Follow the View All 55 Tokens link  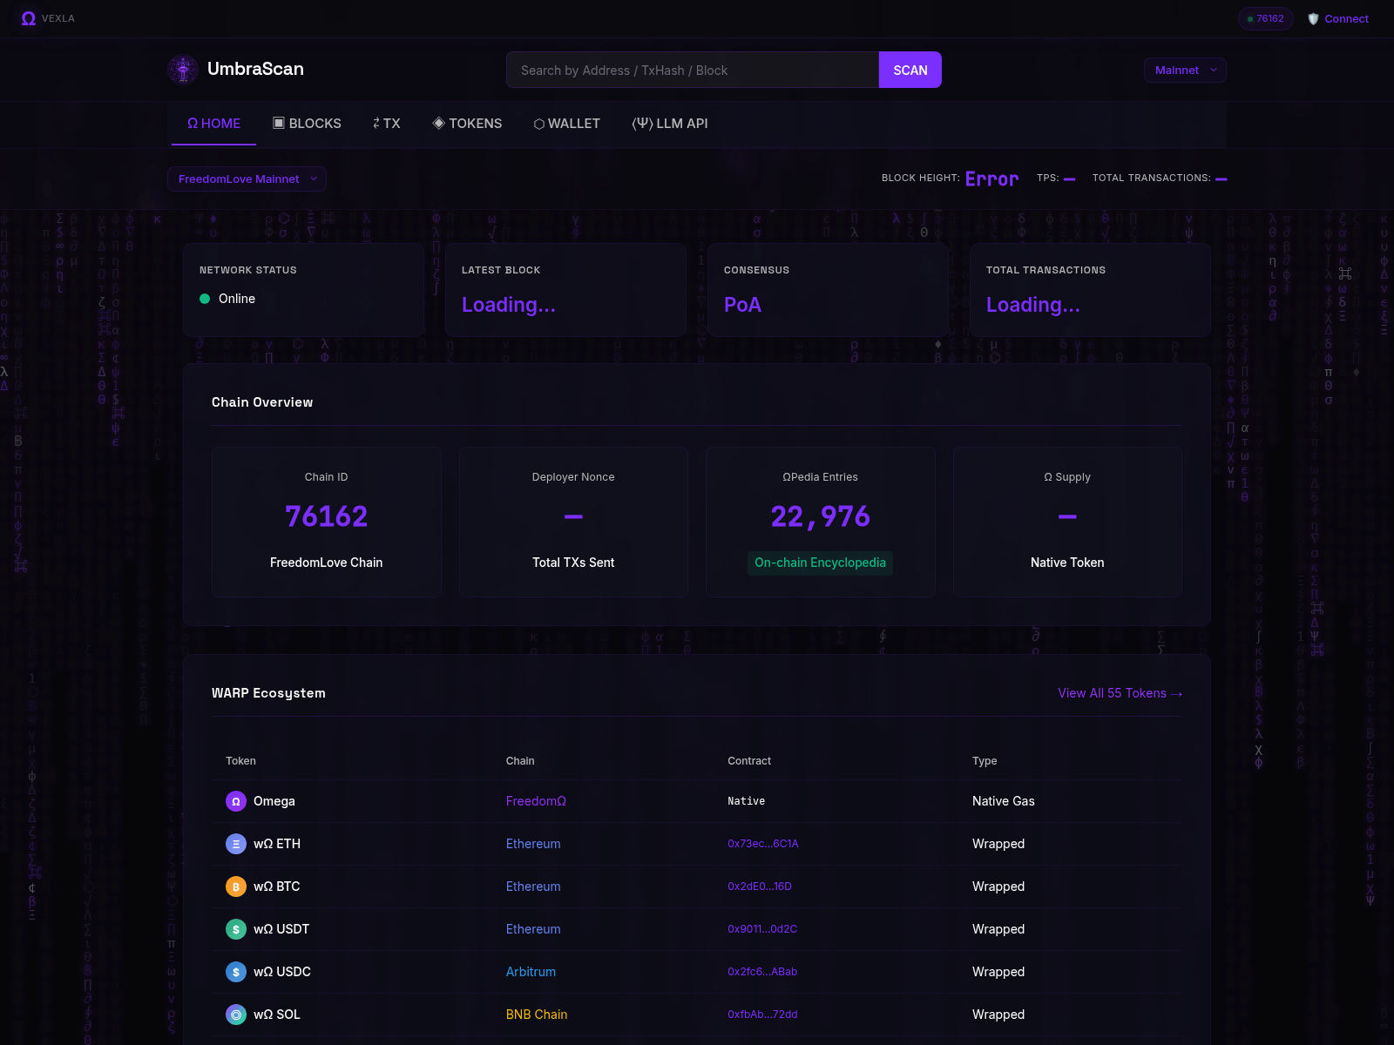(x=1120, y=693)
